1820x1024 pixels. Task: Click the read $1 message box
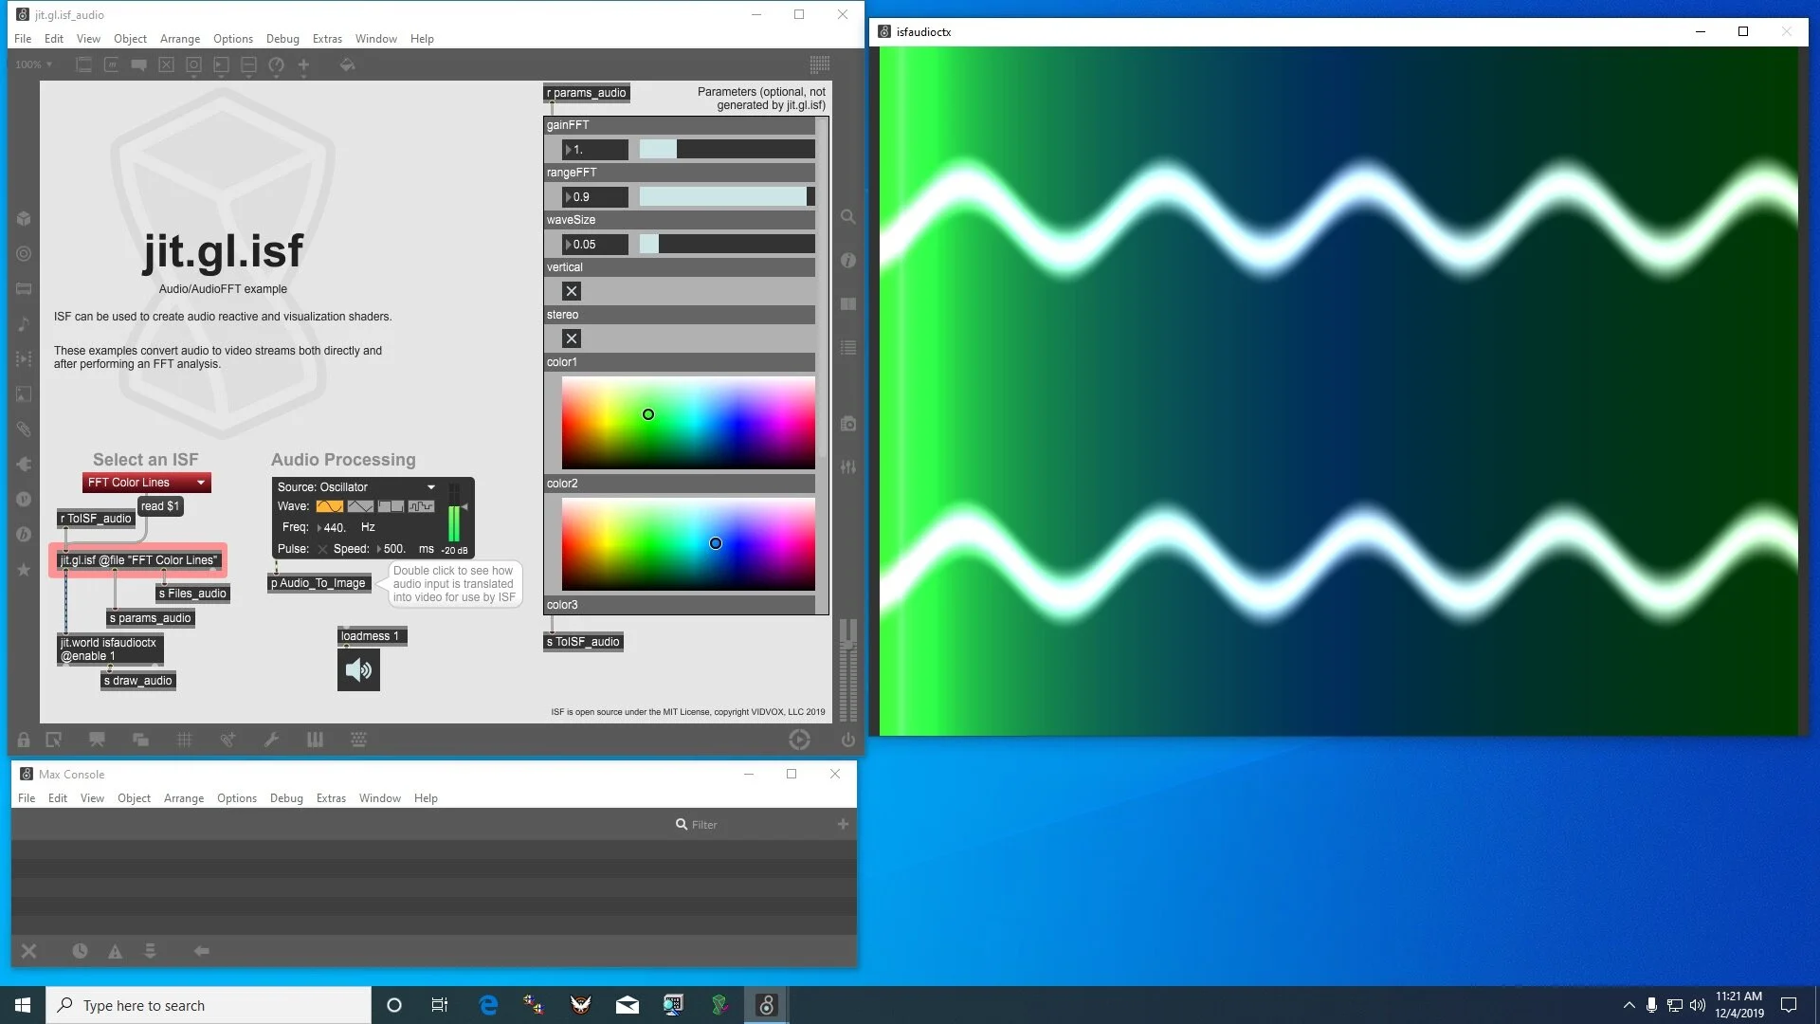pyautogui.click(x=160, y=506)
